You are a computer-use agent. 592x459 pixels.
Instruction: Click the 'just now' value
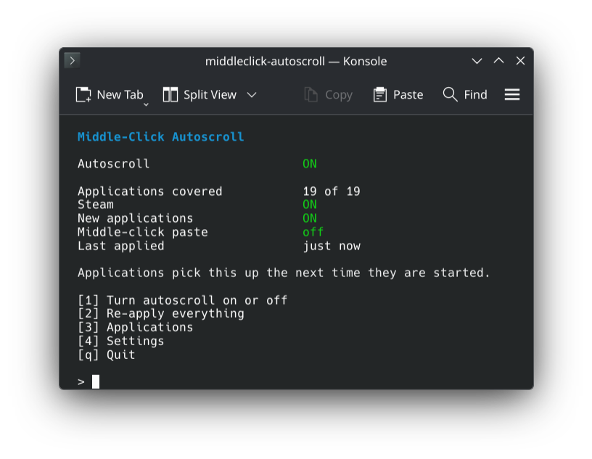point(332,246)
